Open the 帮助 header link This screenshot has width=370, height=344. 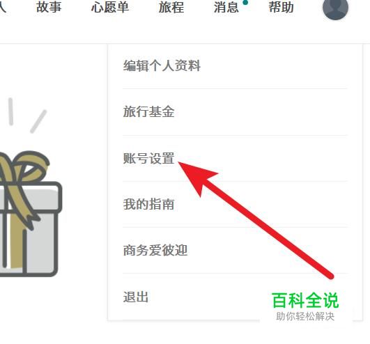point(282,7)
